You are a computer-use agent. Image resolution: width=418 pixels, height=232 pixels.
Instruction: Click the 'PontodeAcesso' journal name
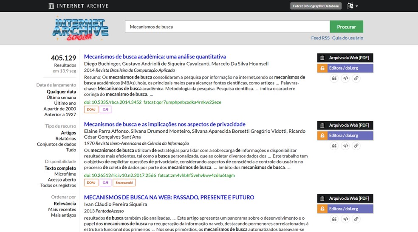click(x=110, y=211)
